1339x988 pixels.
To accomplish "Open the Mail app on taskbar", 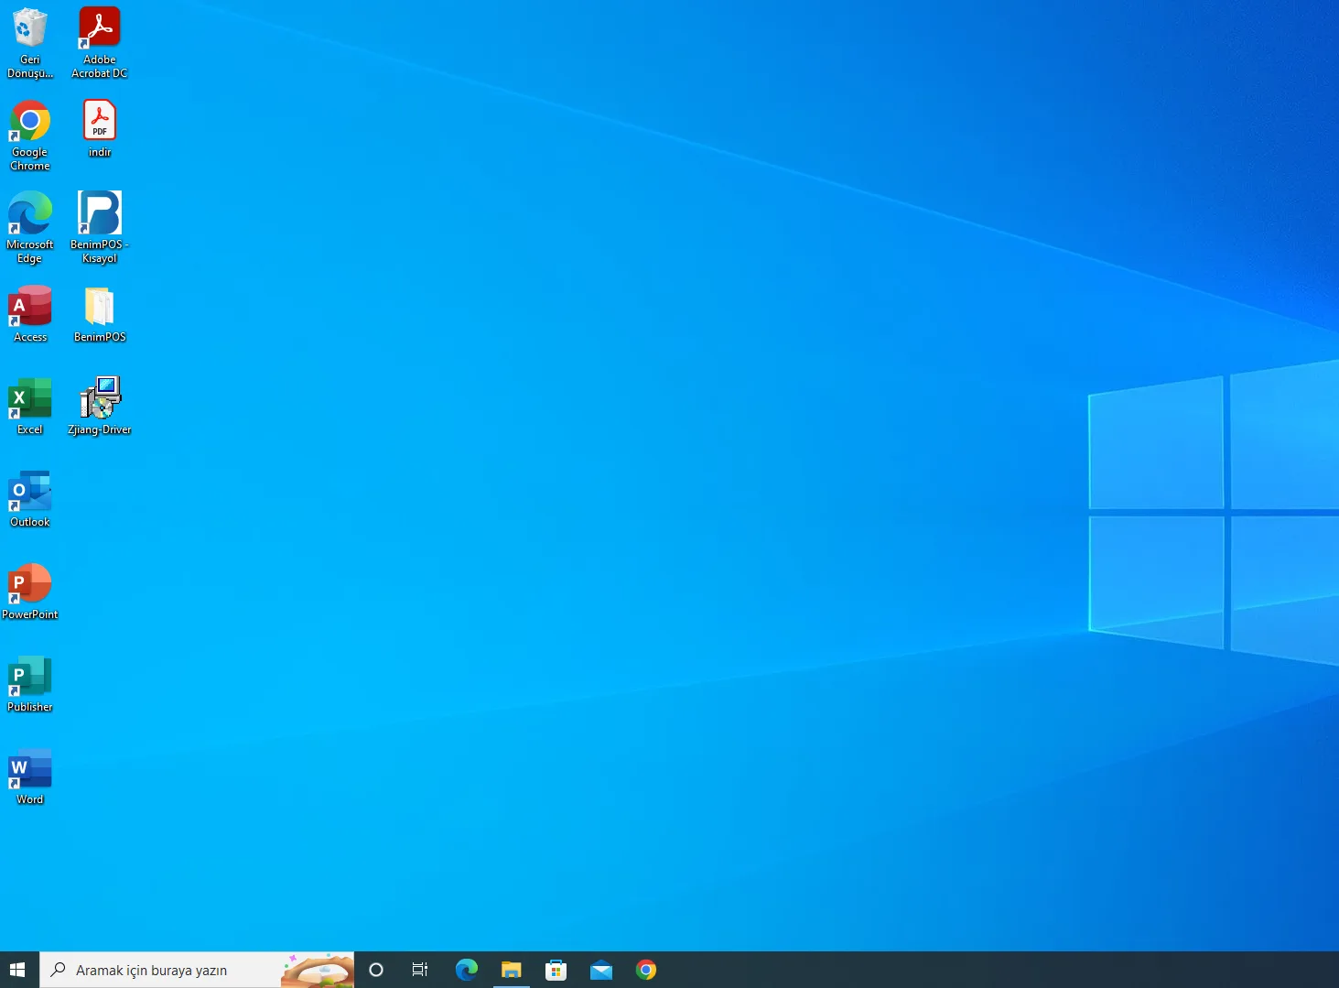I will pos(601,970).
